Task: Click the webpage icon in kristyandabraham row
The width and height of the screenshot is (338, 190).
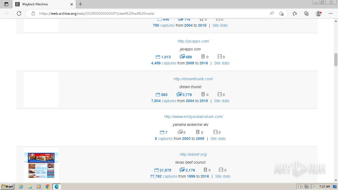Action: click(162, 132)
